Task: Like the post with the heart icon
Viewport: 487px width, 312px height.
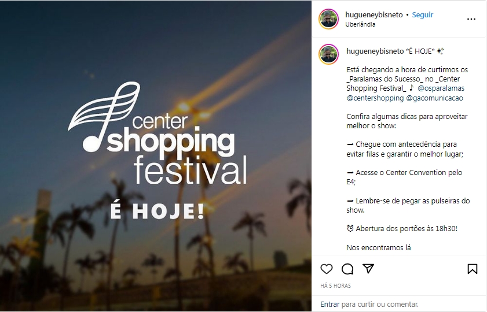Action: coord(326,269)
